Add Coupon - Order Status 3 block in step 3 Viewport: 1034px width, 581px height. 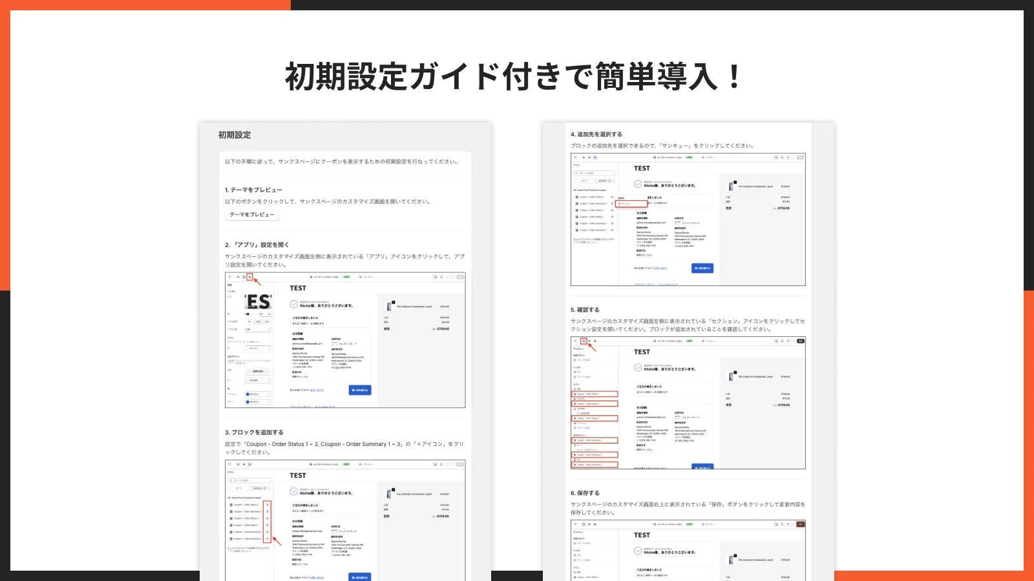pos(268,518)
